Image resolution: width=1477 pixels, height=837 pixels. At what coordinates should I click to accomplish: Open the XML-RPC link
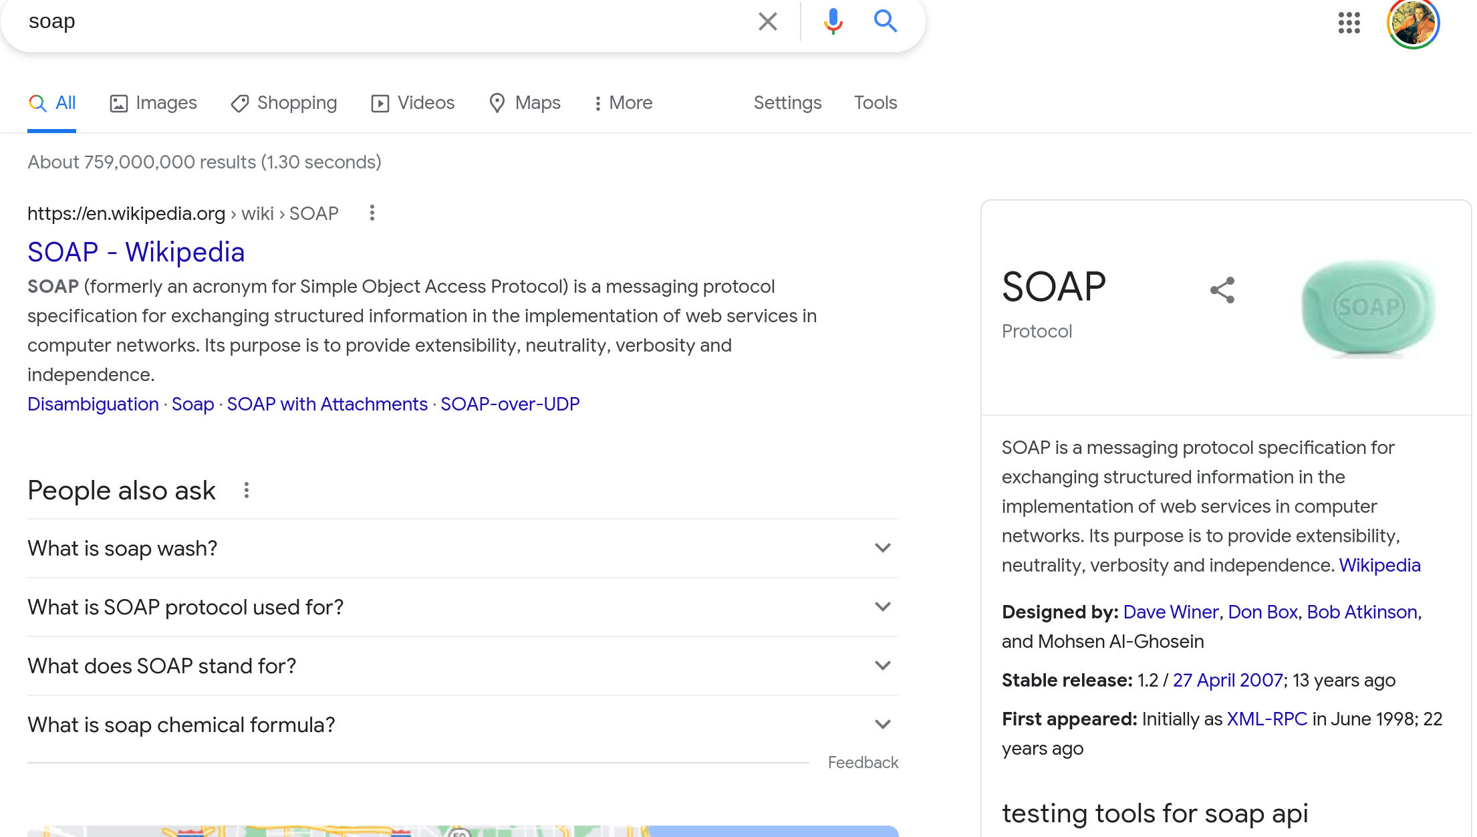click(1266, 719)
